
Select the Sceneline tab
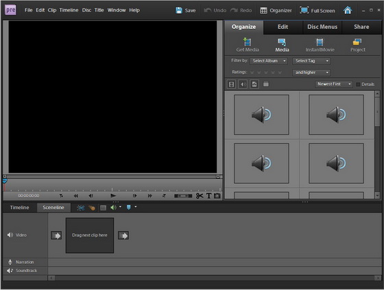pyautogui.click(x=53, y=208)
